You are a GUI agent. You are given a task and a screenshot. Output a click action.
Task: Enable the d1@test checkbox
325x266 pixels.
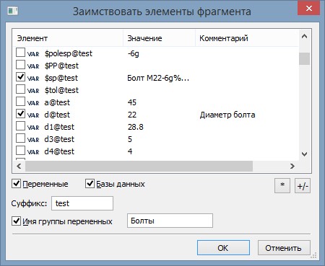[20, 126]
